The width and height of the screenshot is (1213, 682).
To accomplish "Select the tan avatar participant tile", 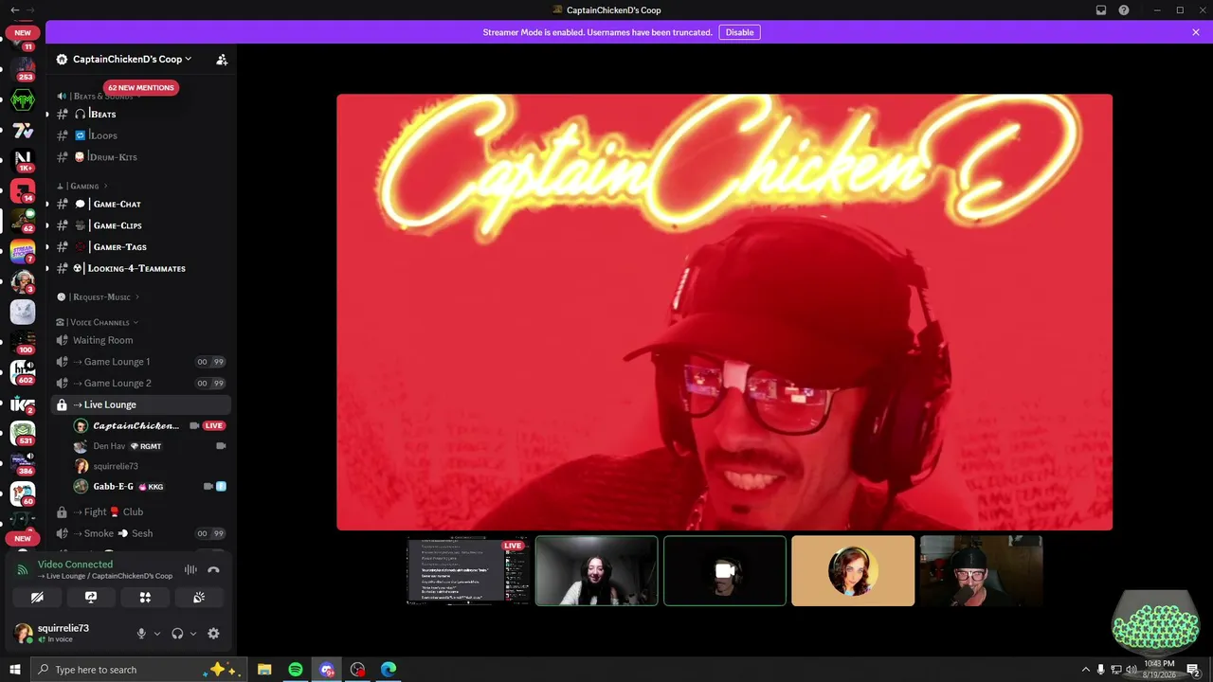I will click(853, 570).
